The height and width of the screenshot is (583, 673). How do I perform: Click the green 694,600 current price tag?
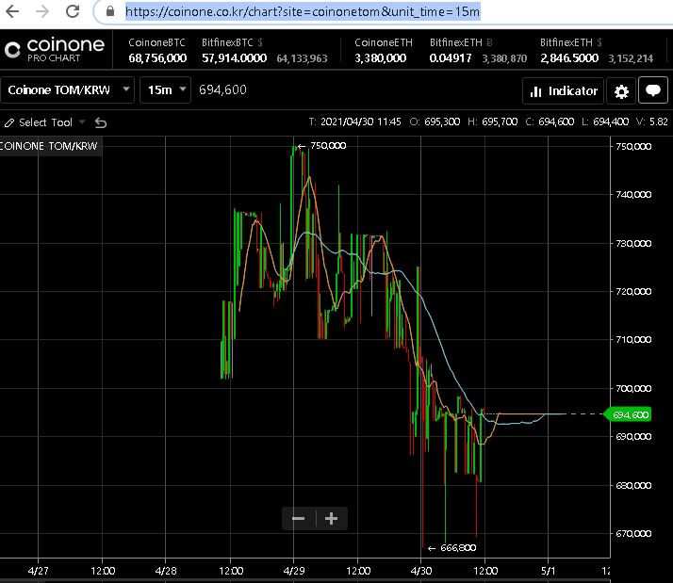coord(628,414)
